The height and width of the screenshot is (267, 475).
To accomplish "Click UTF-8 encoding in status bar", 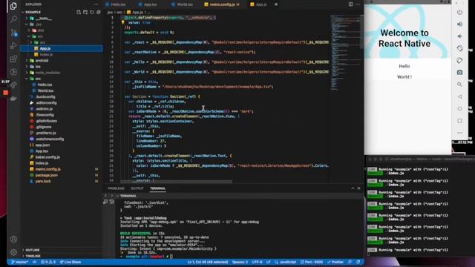I will click(257, 262).
